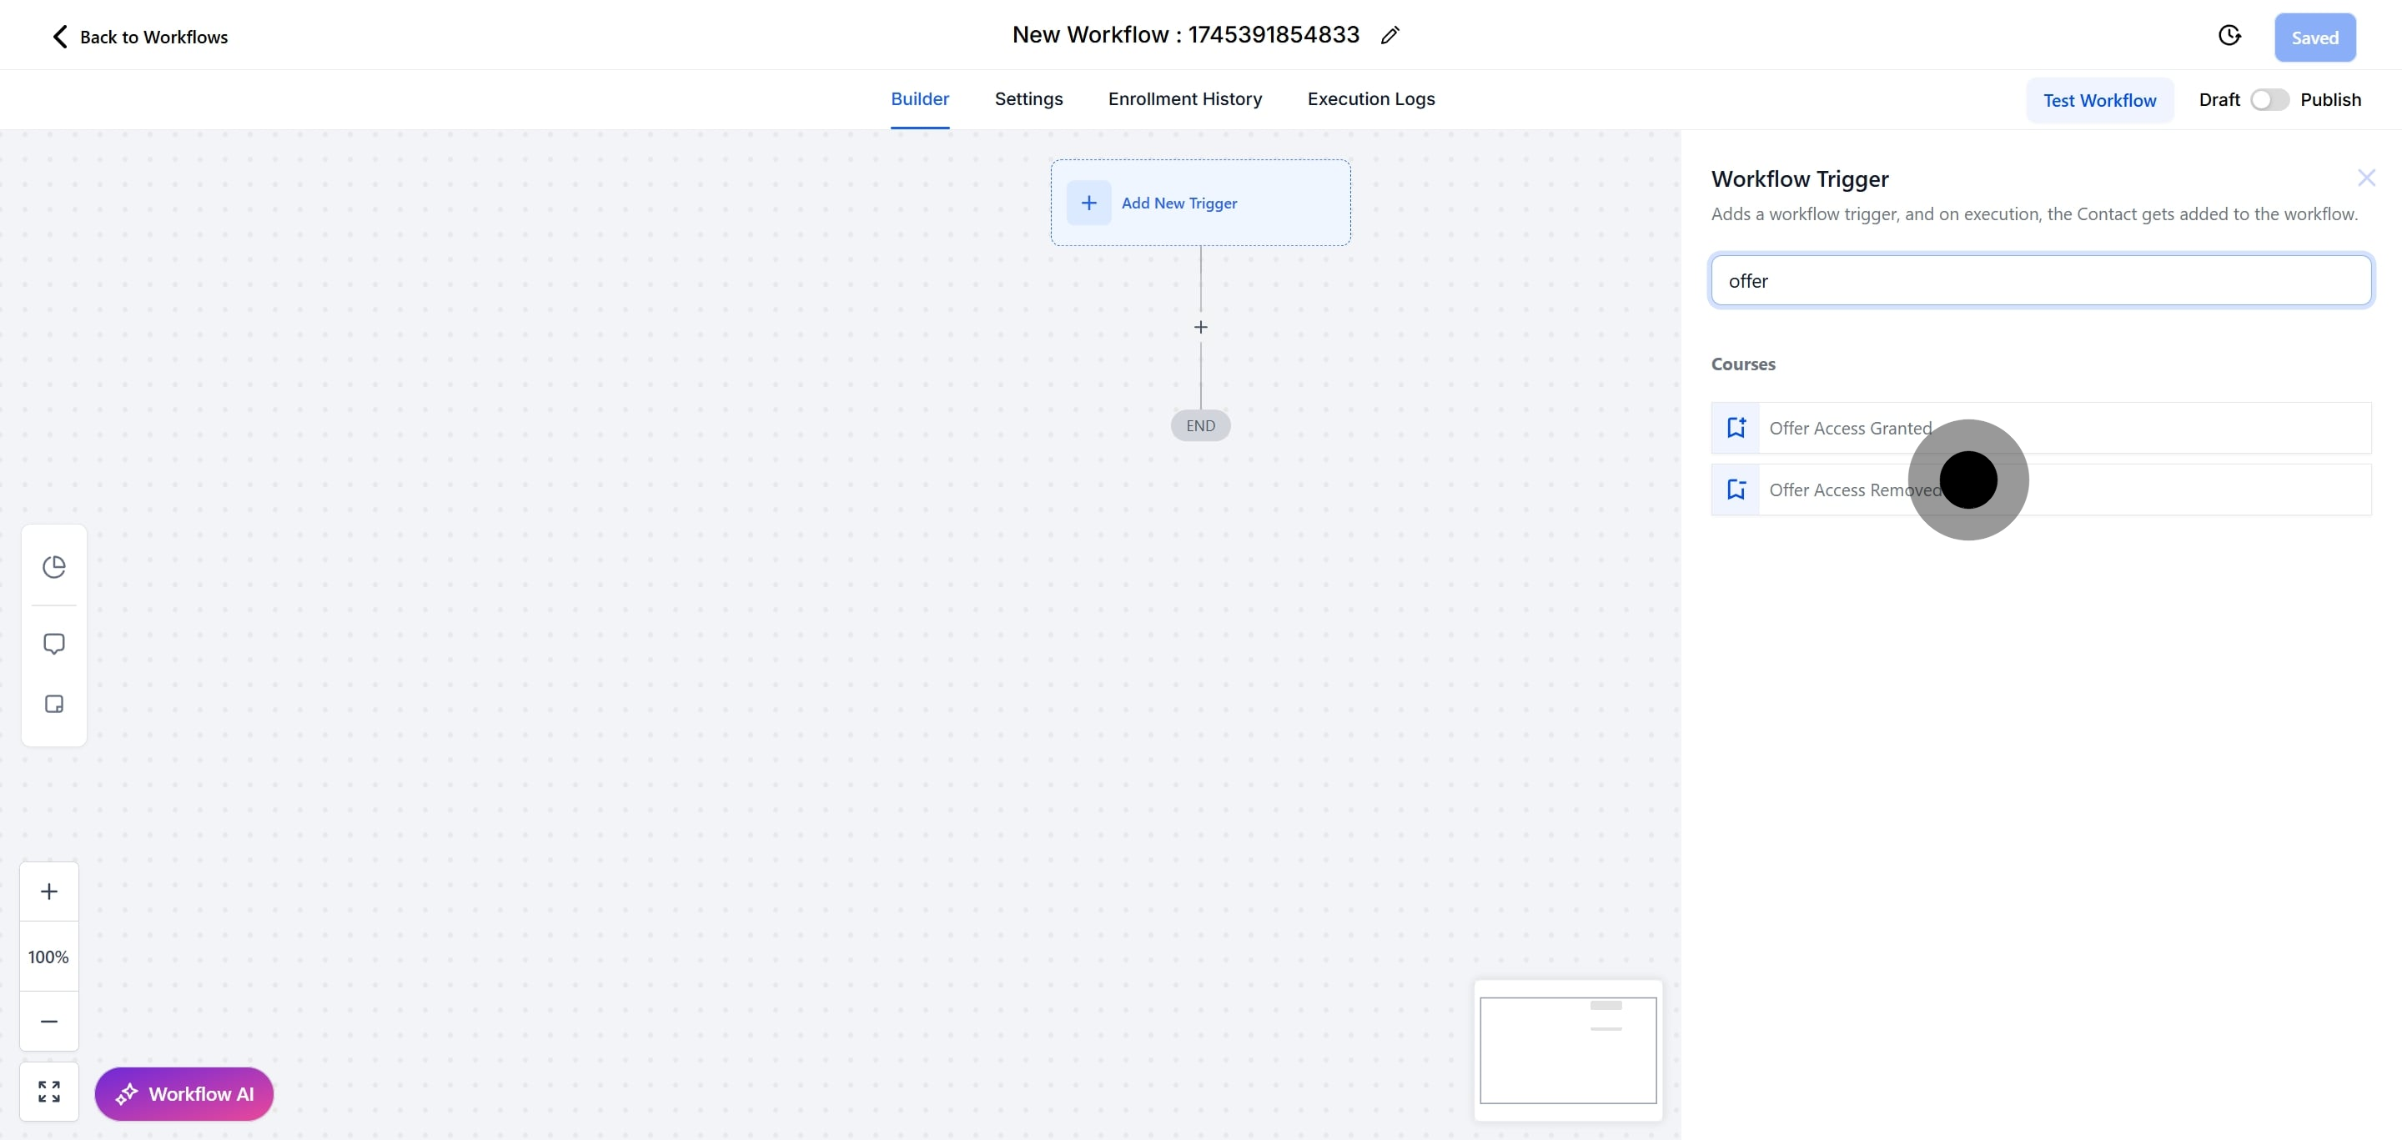Click the canvas minimap thumbnail

tap(1567, 1050)
